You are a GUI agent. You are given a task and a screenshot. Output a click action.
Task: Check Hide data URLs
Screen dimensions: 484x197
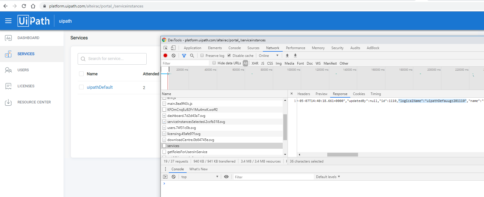[214, 63]
